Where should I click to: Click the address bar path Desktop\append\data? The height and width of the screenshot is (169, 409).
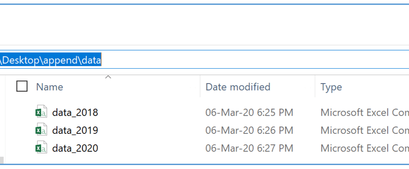[51, 60]
